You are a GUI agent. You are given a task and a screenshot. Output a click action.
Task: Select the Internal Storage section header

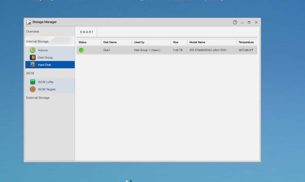pyautogui.click(x=37, y=41)
